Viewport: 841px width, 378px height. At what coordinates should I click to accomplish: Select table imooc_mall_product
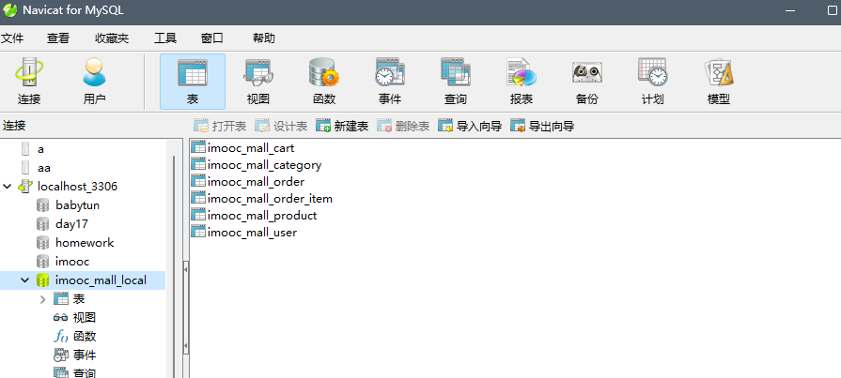pos(262,215)
